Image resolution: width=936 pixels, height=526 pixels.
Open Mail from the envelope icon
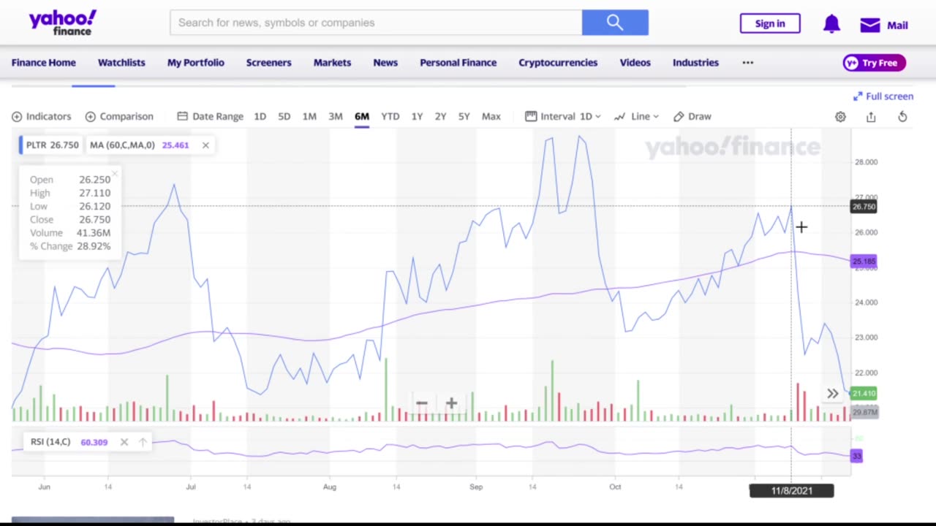[870, 25]
